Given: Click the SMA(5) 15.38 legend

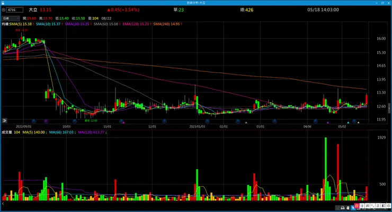Looking at the screenshot, I should [x=22, y=24].
